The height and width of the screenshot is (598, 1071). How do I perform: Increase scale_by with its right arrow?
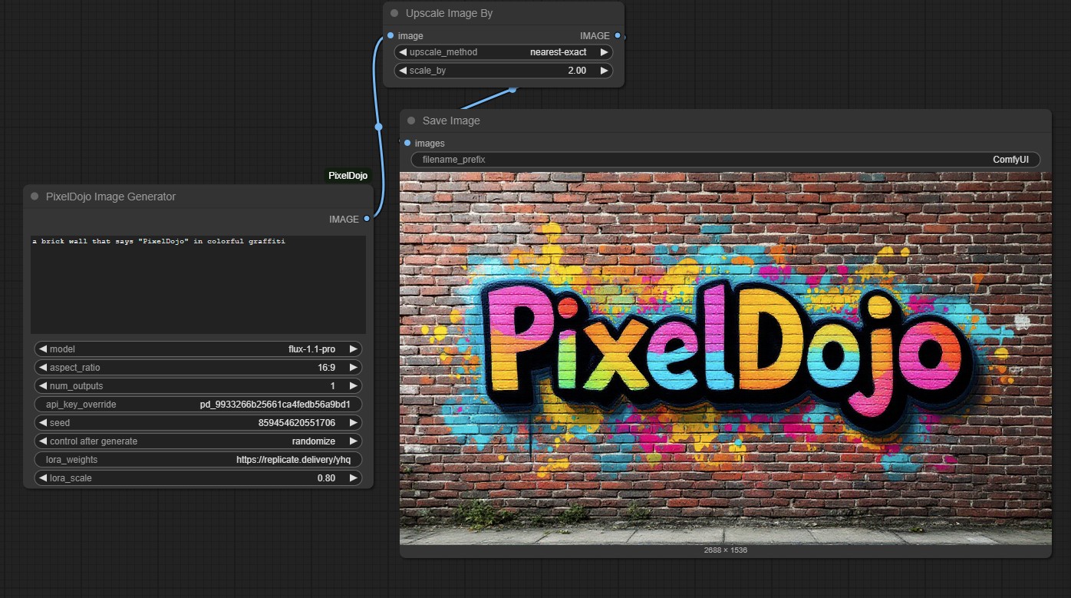[x=604, y=70]
